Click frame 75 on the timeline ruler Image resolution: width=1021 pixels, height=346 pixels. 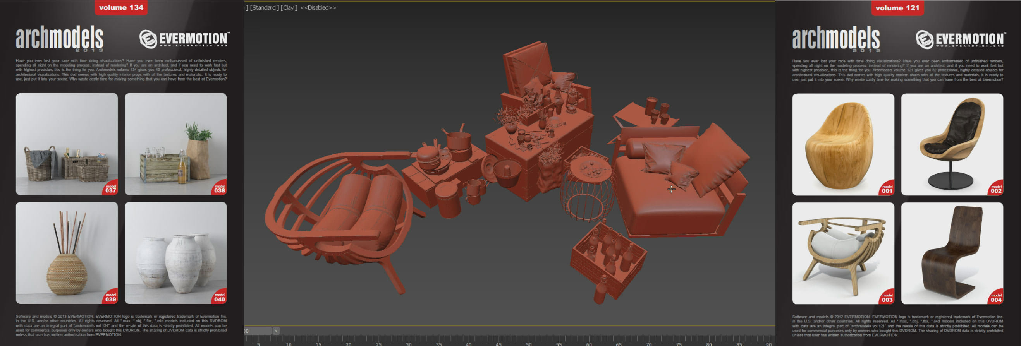(x=679, y=343)
